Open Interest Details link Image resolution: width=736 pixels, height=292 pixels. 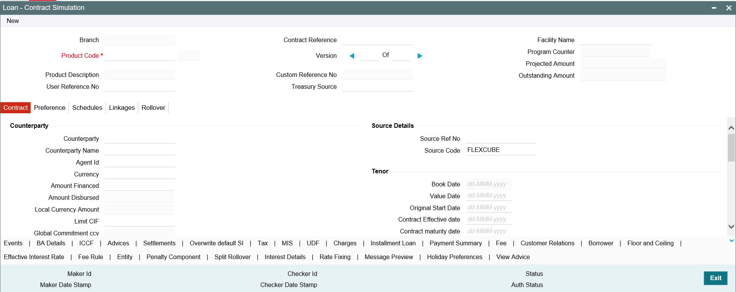click(x=285, y=257)
